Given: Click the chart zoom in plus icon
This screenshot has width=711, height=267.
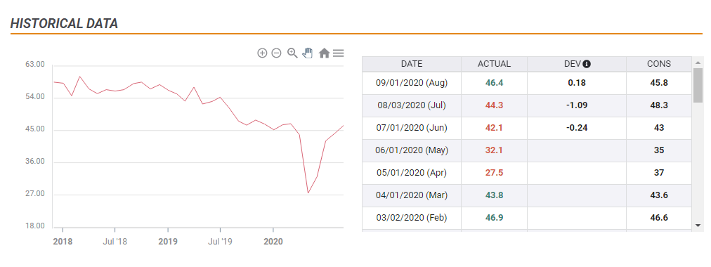Looking at the screenshot, I should click(262, 53).
